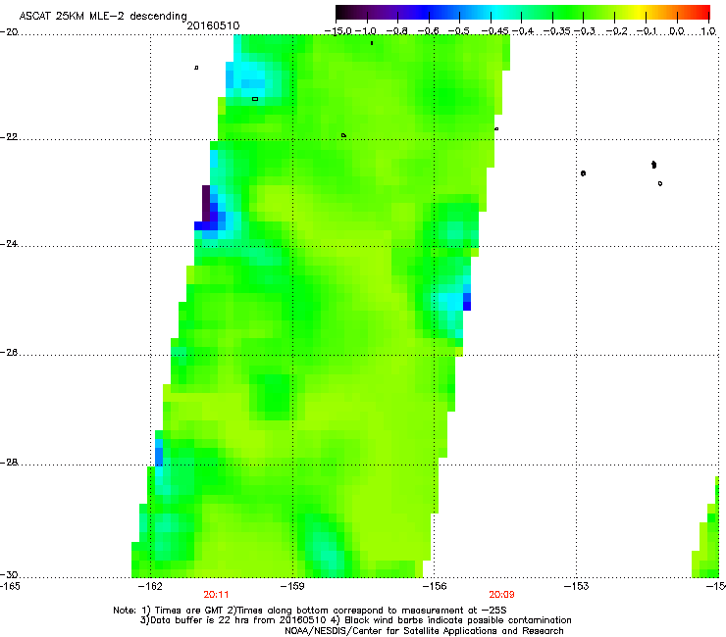The height and width of the screenshot is (637, 726).
Task: Click the NOAA/NESDIS credit line
Action: click(x=424, y=631)
